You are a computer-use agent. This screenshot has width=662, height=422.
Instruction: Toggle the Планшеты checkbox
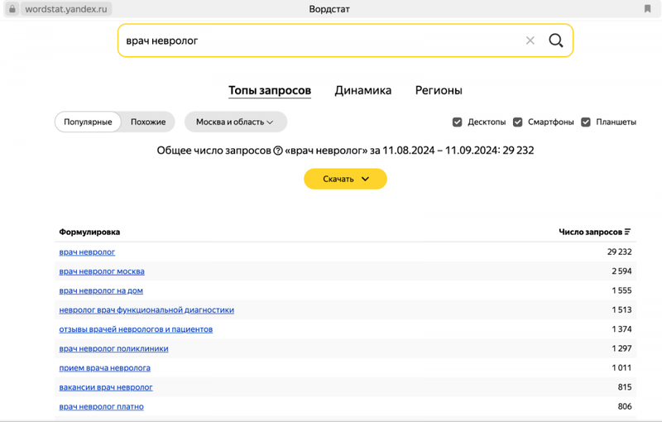tap(586, 122)
